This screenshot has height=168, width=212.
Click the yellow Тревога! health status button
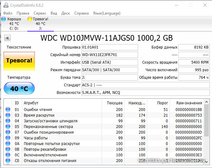(19, 61)
